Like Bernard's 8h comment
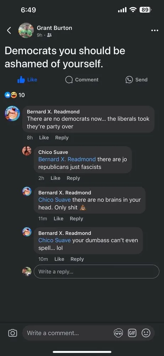 pyautogui.click(x=44, y=137)
